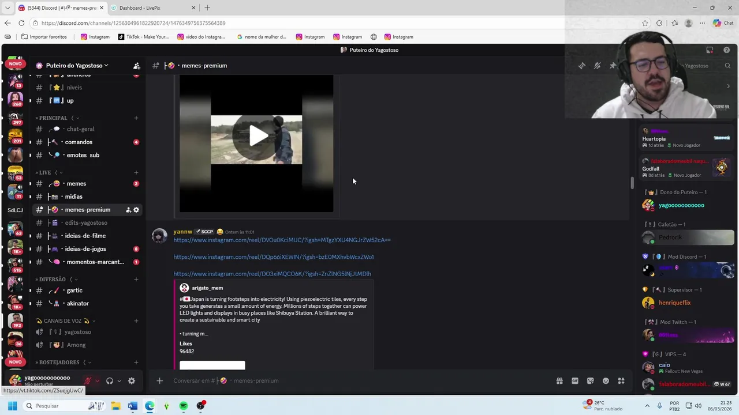Open the sticker picker
This screenshot has width=739, height=415.
coord(590,380)
